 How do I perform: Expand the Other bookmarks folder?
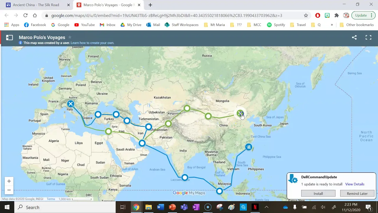pyautogui.click(x=357, y=25)
